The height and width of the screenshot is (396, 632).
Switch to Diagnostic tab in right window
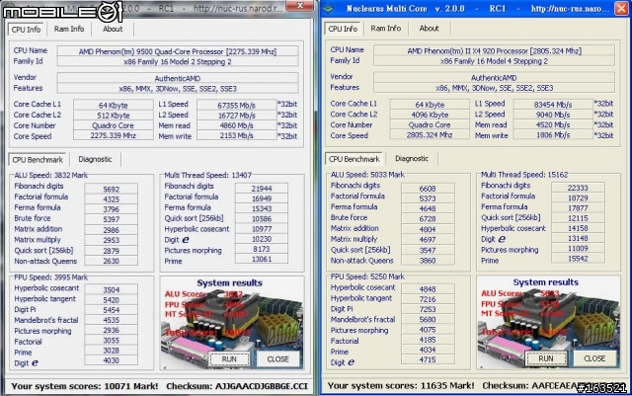pos(412,158)
